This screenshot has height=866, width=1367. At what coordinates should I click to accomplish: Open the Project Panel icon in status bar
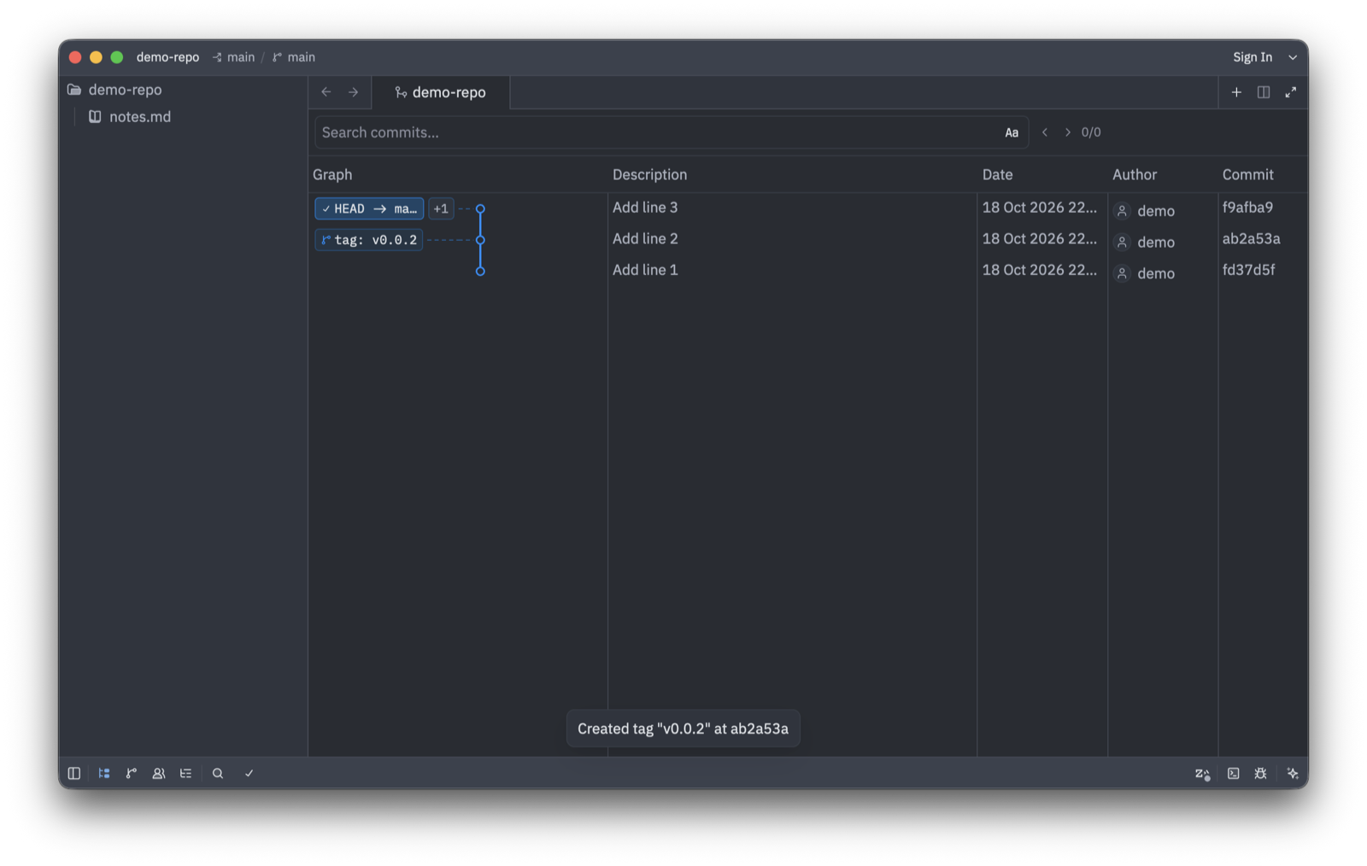104,773
